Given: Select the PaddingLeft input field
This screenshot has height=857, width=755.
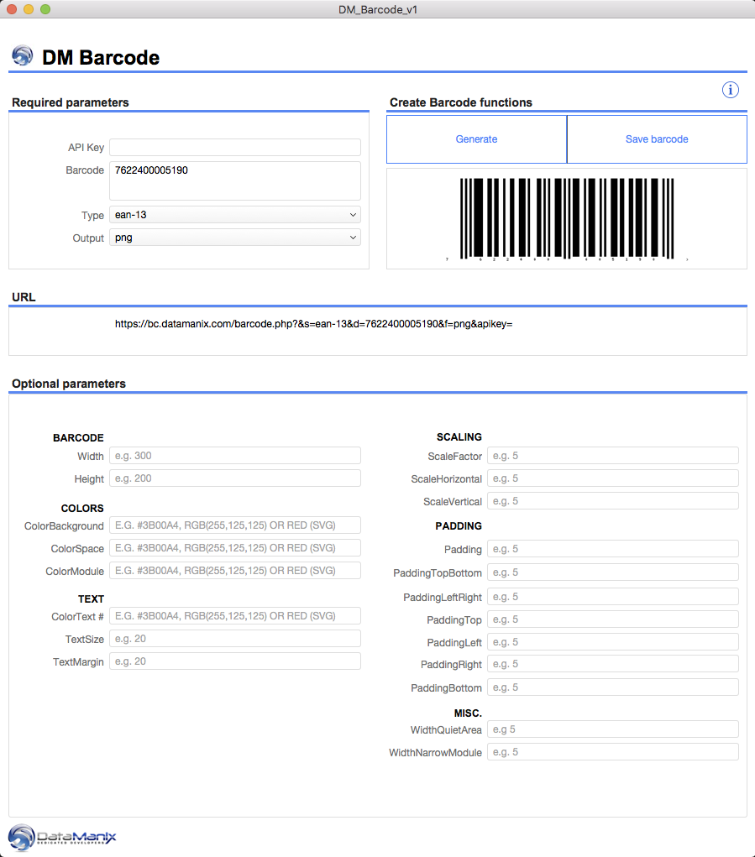Looking at the screenshot, I should (613, 641).
